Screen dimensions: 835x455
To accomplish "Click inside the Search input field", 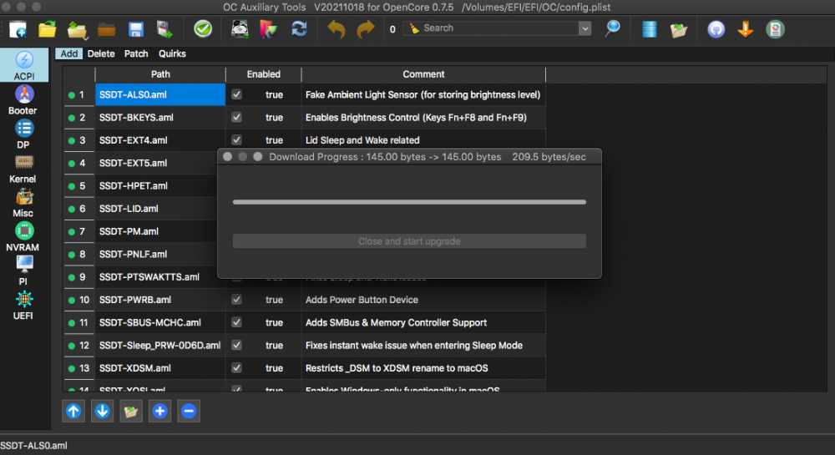I will [498, 28].
